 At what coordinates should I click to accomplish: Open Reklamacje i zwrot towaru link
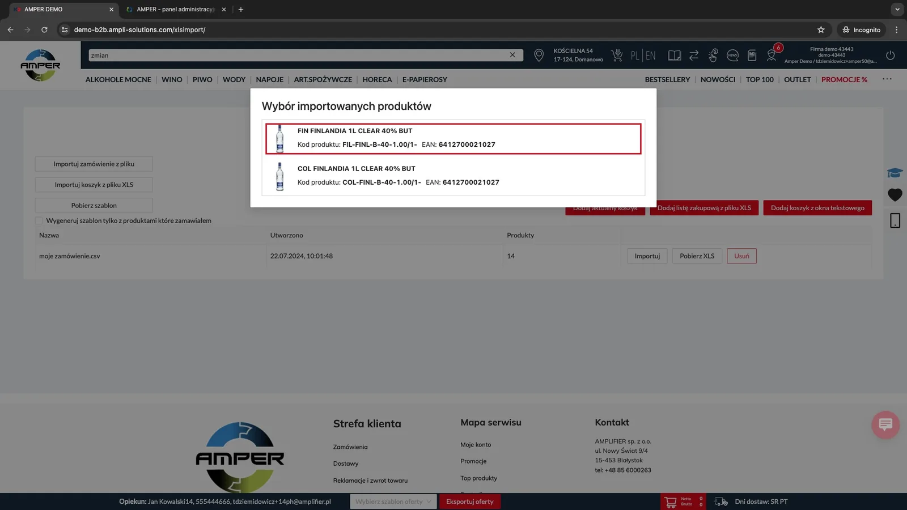[370, 481]
